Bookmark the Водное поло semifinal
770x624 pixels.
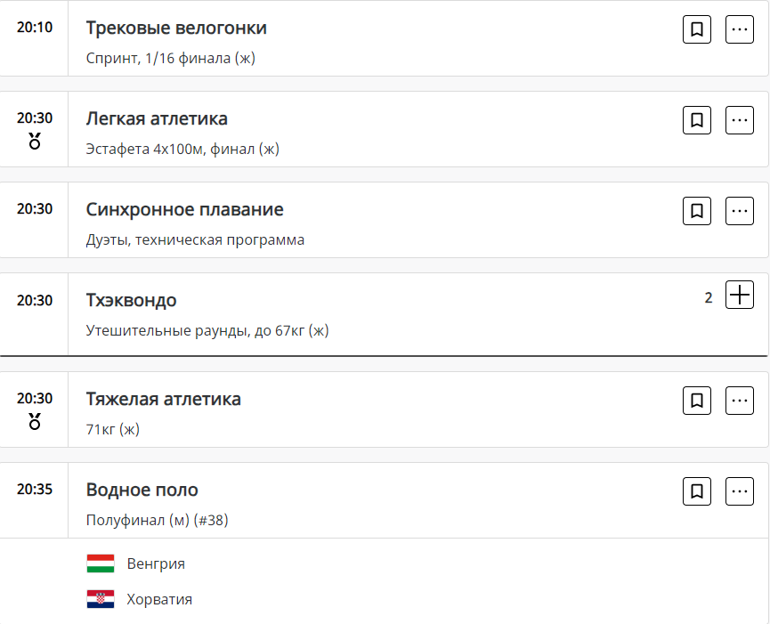(697, 491)
